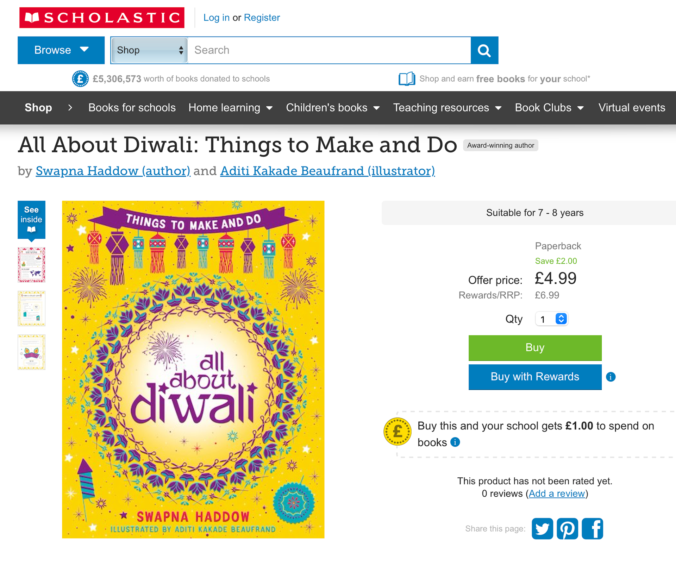This screenshot has width=676, height=572.
Task: Open Books for schools menu item
Action: [132, 108]
